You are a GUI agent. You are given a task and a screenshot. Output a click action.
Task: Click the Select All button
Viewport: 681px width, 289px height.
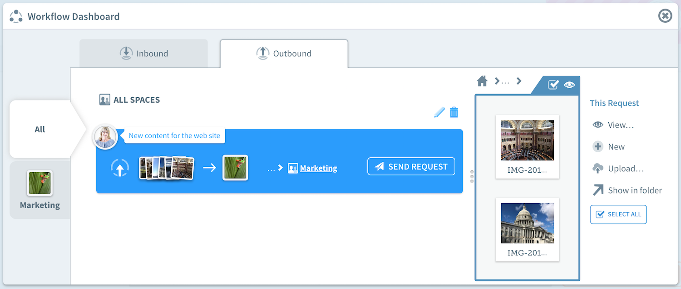coord(618,214)
